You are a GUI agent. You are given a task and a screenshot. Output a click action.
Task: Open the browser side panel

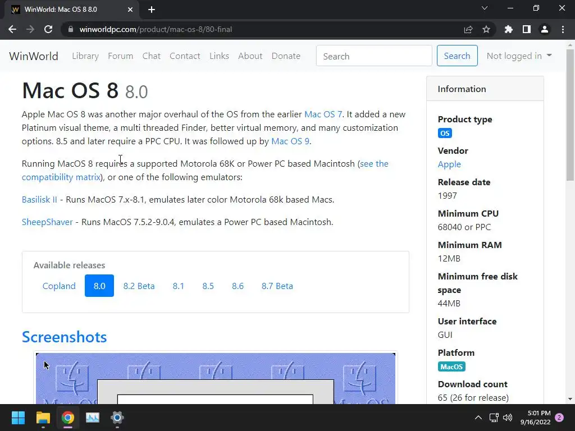527,29
